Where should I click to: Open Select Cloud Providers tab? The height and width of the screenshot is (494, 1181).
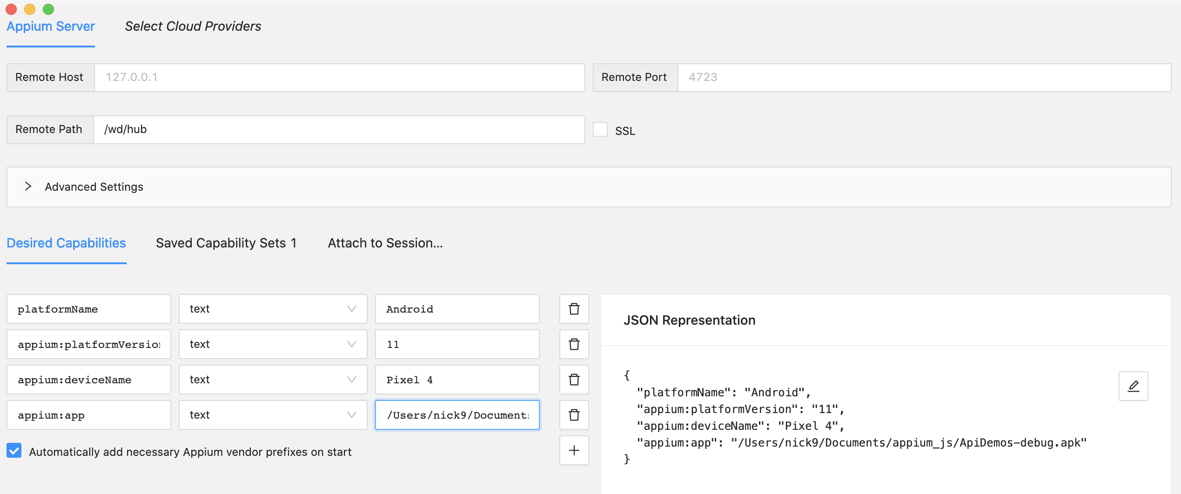pyautogui.click(x=193, y=27)
